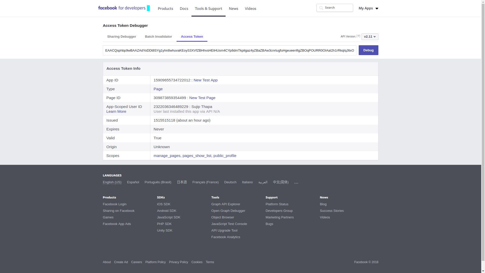Open Marketing Partners link
485x273 pixels.
click(x=280, y=217)
